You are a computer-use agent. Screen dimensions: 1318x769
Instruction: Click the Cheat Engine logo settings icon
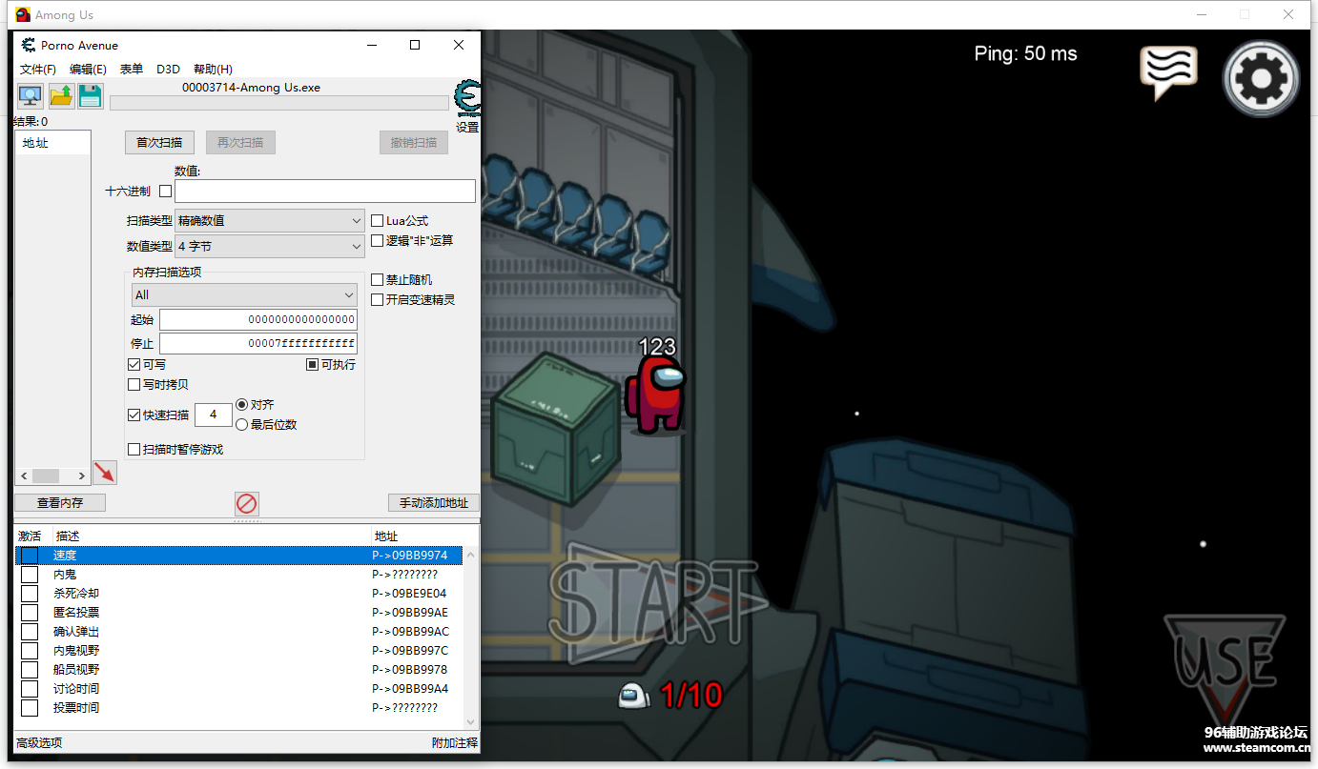[x=467, y=98]
